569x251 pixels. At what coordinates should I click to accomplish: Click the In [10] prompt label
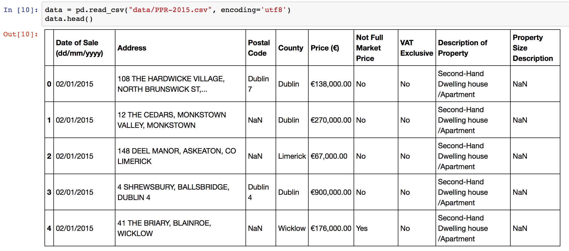click(20, 10)
